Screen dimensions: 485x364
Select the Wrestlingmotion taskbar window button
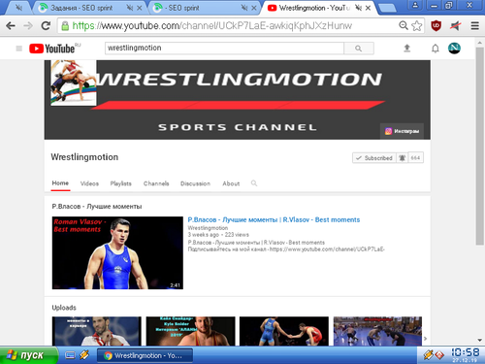(x=145, y=355)
